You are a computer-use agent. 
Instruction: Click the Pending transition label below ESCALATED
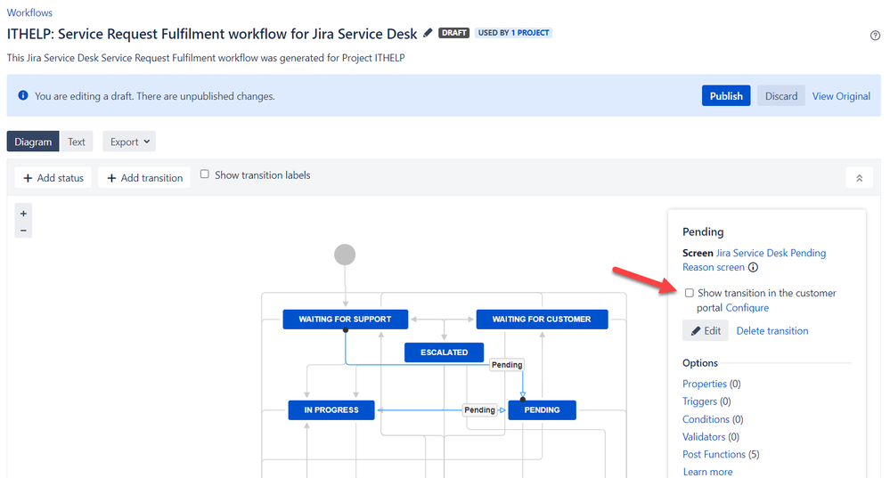[507, 365]
